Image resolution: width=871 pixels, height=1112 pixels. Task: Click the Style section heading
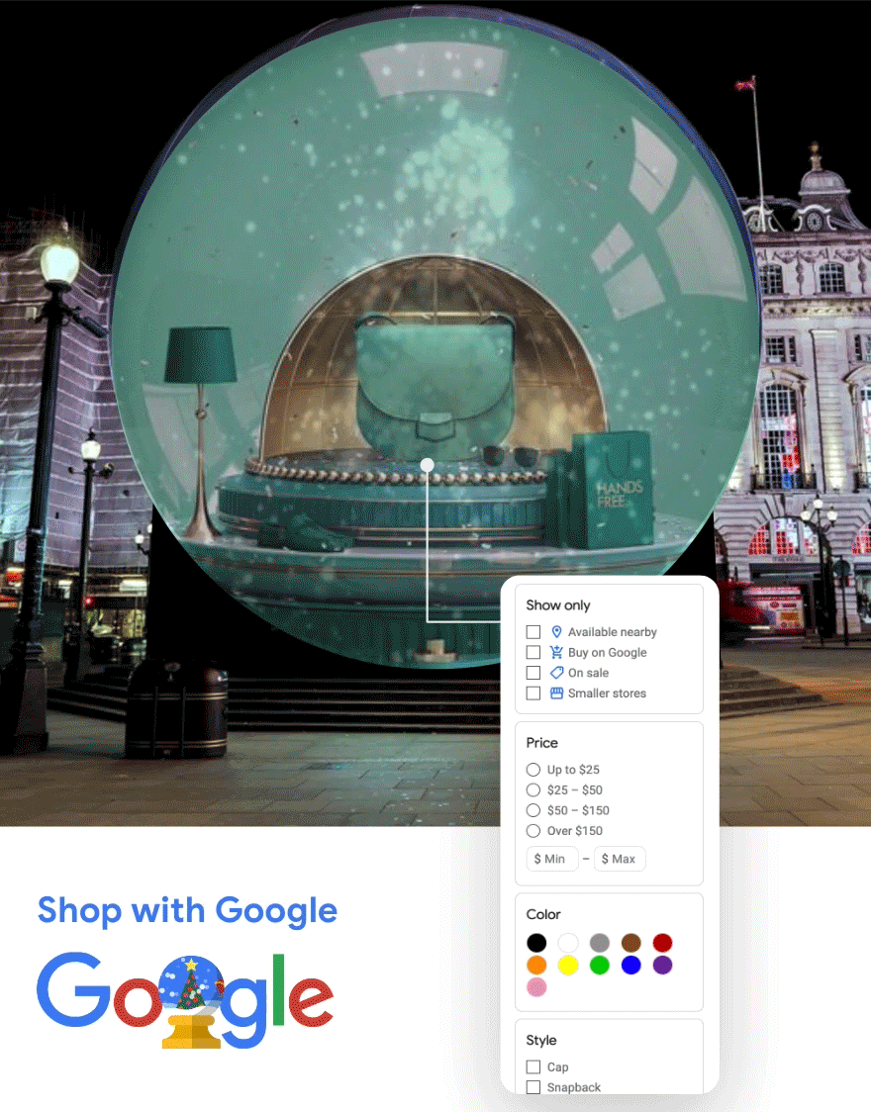[x=541, y=1041]
